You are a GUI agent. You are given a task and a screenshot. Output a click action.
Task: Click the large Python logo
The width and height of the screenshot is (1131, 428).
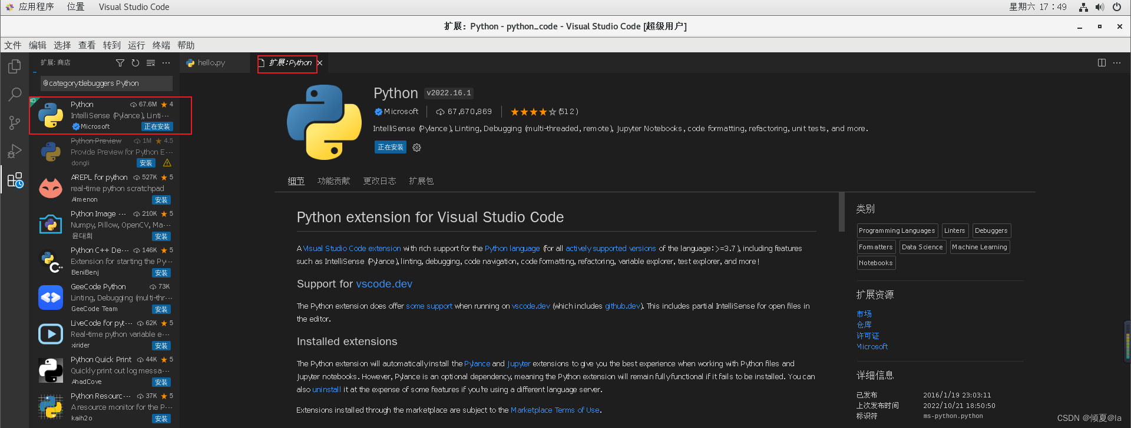click(x=324, y=122)
